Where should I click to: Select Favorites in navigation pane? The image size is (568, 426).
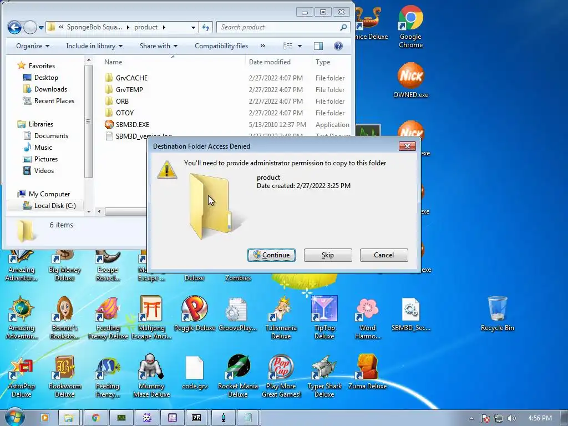tap(42, 66)
